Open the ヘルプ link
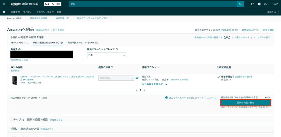281x137 pixels. tap(275, 4)
